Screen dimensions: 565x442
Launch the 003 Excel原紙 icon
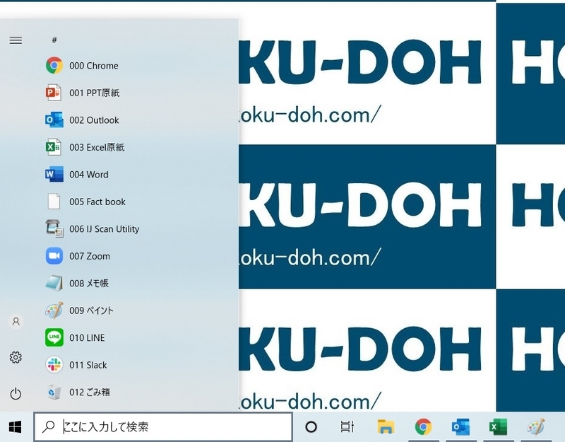click(54, 147)
